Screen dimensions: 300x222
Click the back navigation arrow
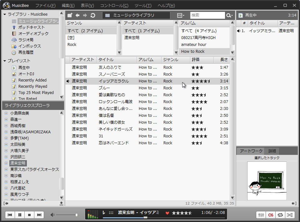coord(77,15)
